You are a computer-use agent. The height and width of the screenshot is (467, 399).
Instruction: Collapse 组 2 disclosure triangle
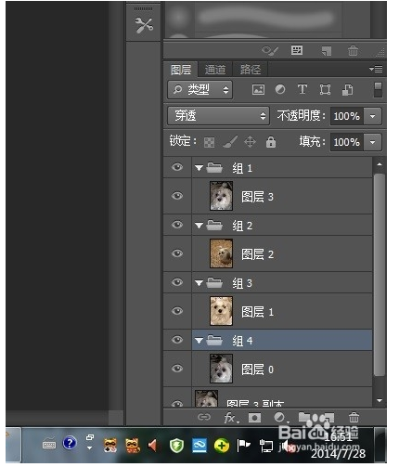tap(199, 226)
